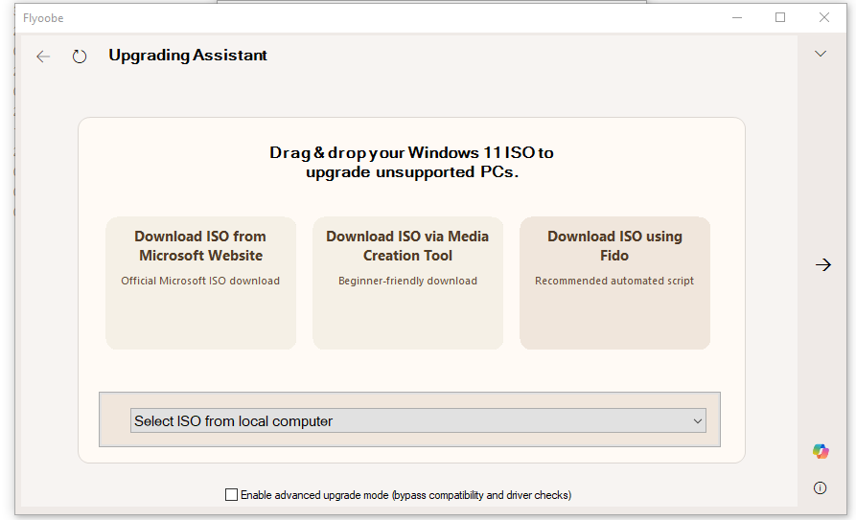This screenshot has height=520, width=856.
Task: Click the Drag & drop Windows 11 ISO heading
Action: coord(411,163)
